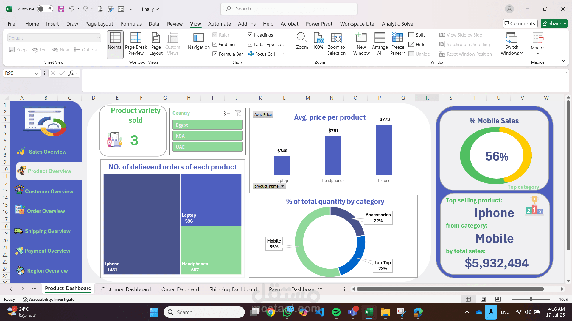
Task: Go to Sales Overview page
Action: pyautogui.click(x=48, y=152)
